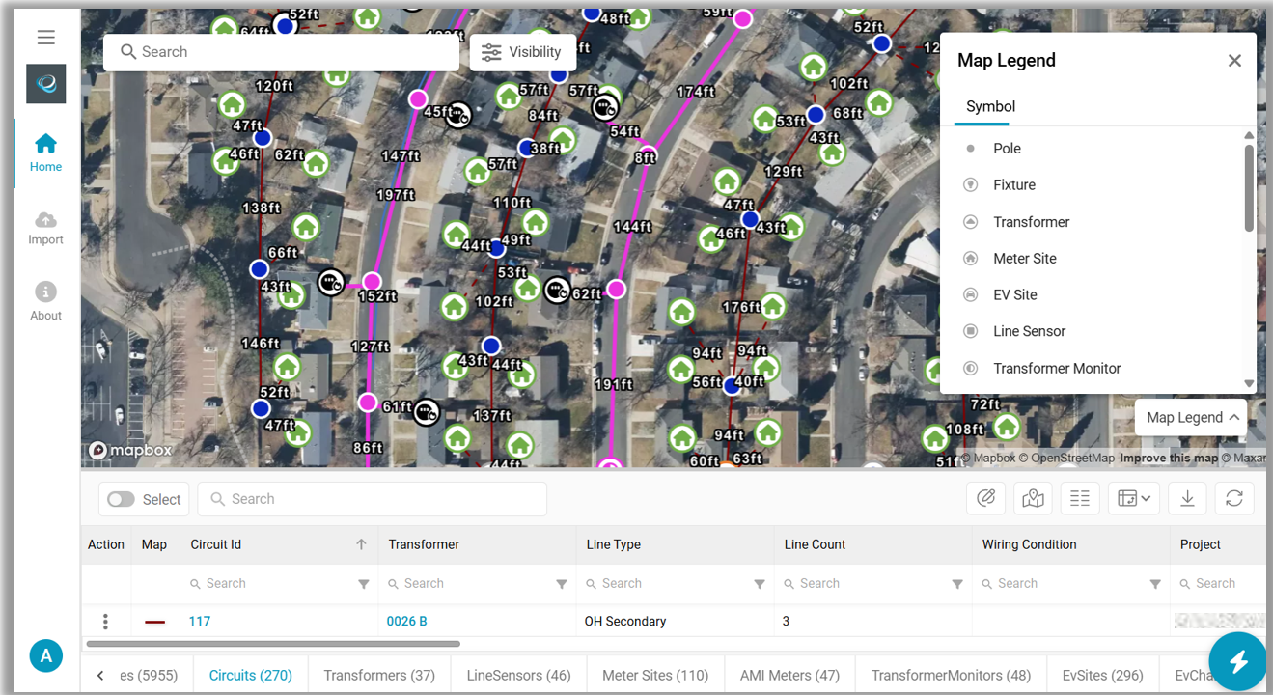Open the About info page
Screen dimensions: 1273x695
pos(45,302)
